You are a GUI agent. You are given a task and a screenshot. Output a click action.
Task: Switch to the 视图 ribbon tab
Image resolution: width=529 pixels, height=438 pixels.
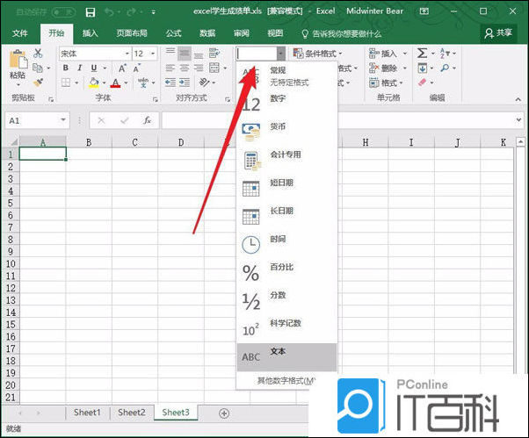(275, 33)
